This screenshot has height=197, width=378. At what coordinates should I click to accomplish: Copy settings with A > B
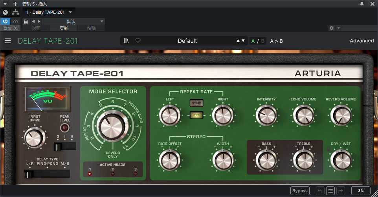pos(276,41)
